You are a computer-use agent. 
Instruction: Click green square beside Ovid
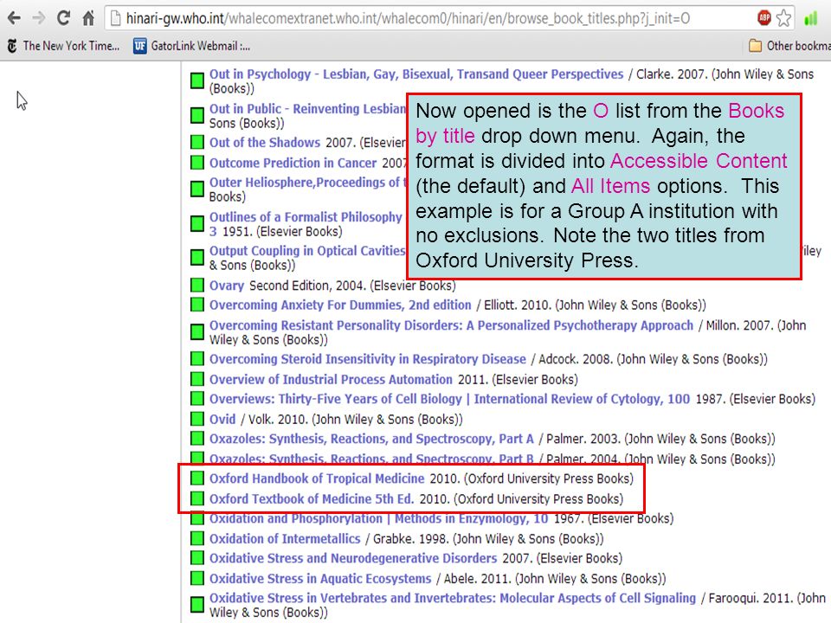coord(197,419)
